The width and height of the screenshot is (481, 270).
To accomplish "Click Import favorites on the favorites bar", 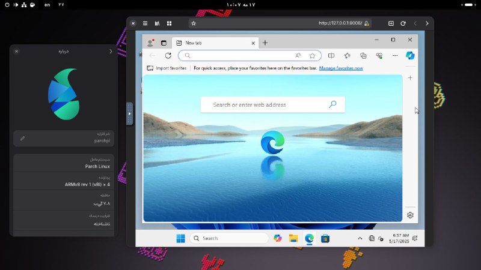I will click(167, 68).
